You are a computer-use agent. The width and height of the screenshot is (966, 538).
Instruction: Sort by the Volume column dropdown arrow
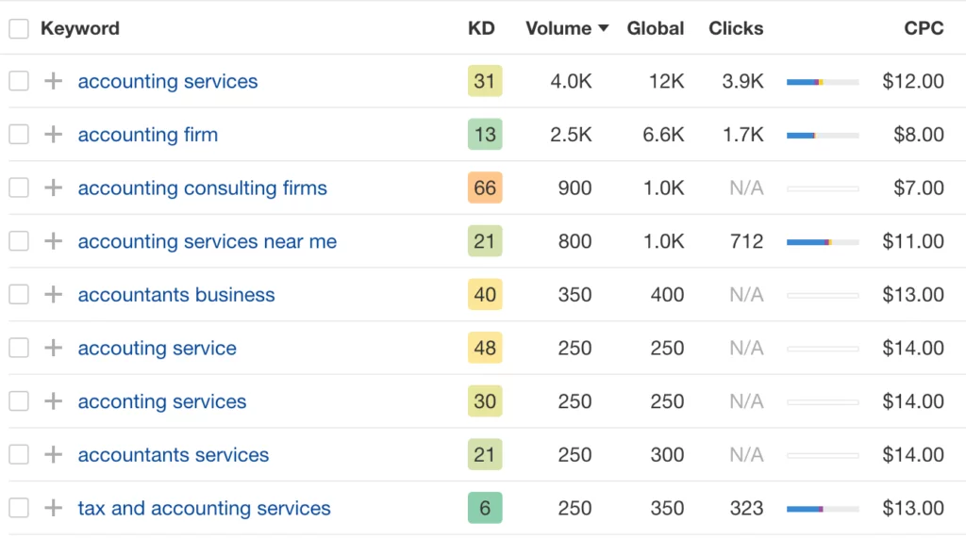[x=603, y=28]
